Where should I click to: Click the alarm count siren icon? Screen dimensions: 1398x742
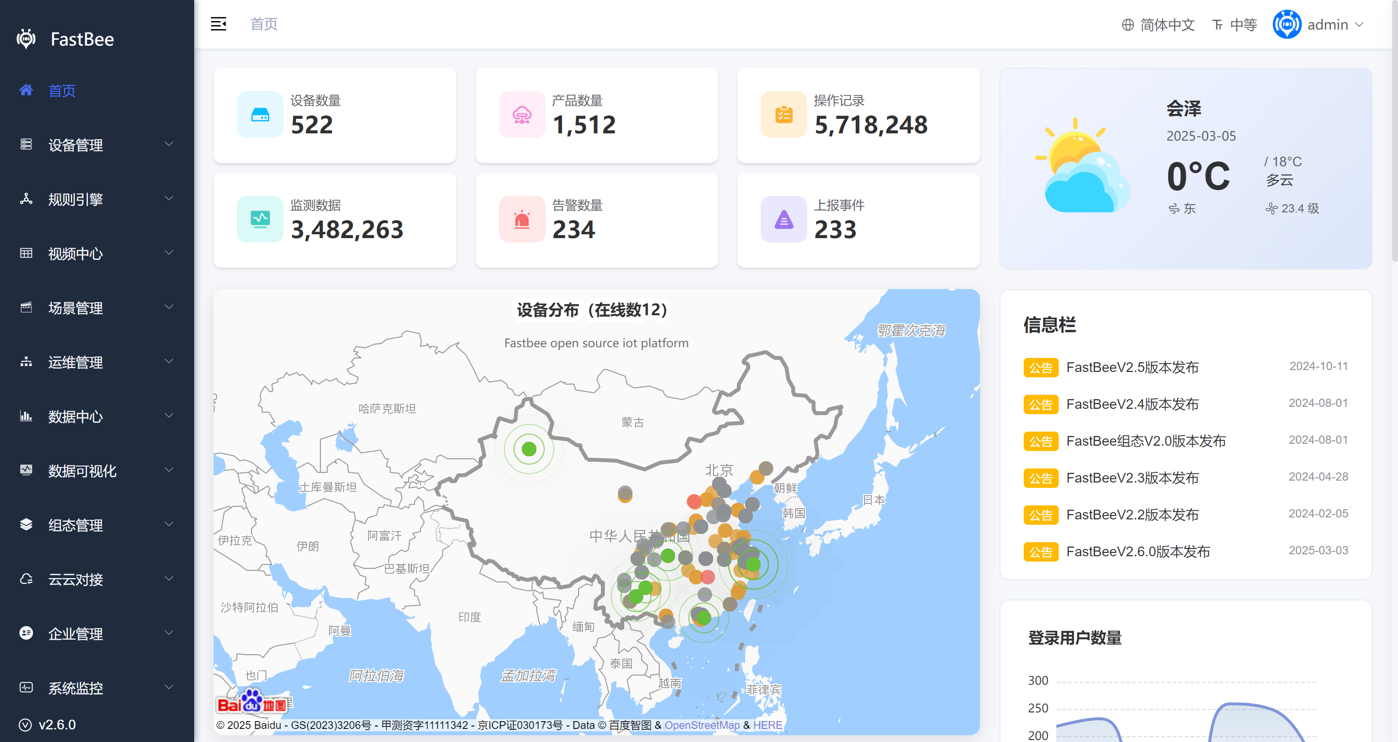click(x=521, y=219)
